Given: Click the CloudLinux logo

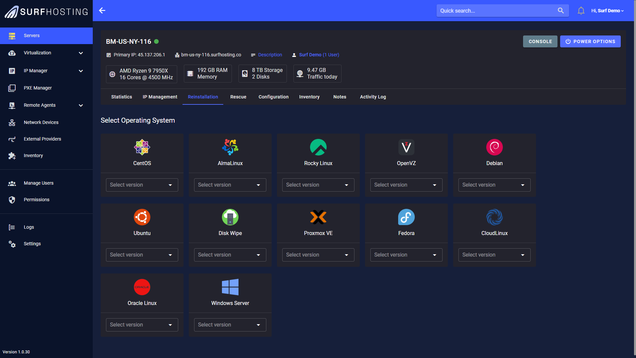Looking at the screenshot, I should 495,217.
